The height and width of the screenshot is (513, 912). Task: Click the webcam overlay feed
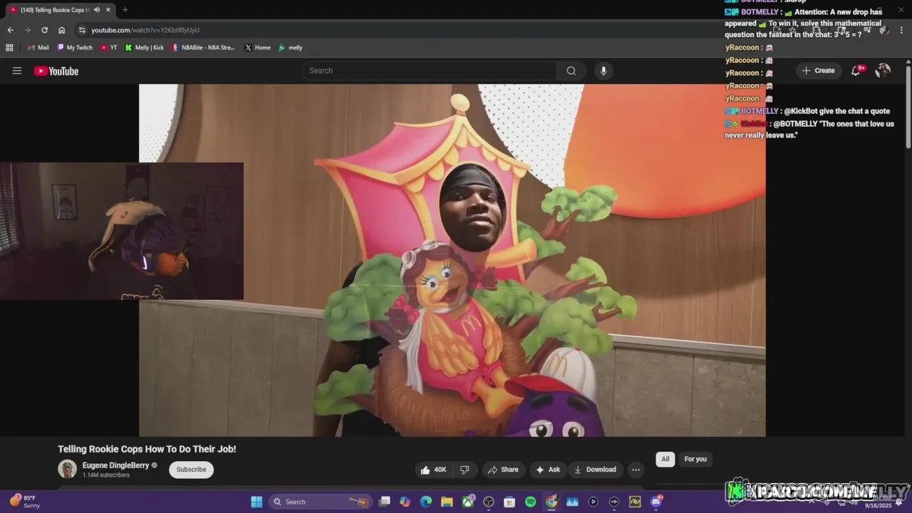122,231
